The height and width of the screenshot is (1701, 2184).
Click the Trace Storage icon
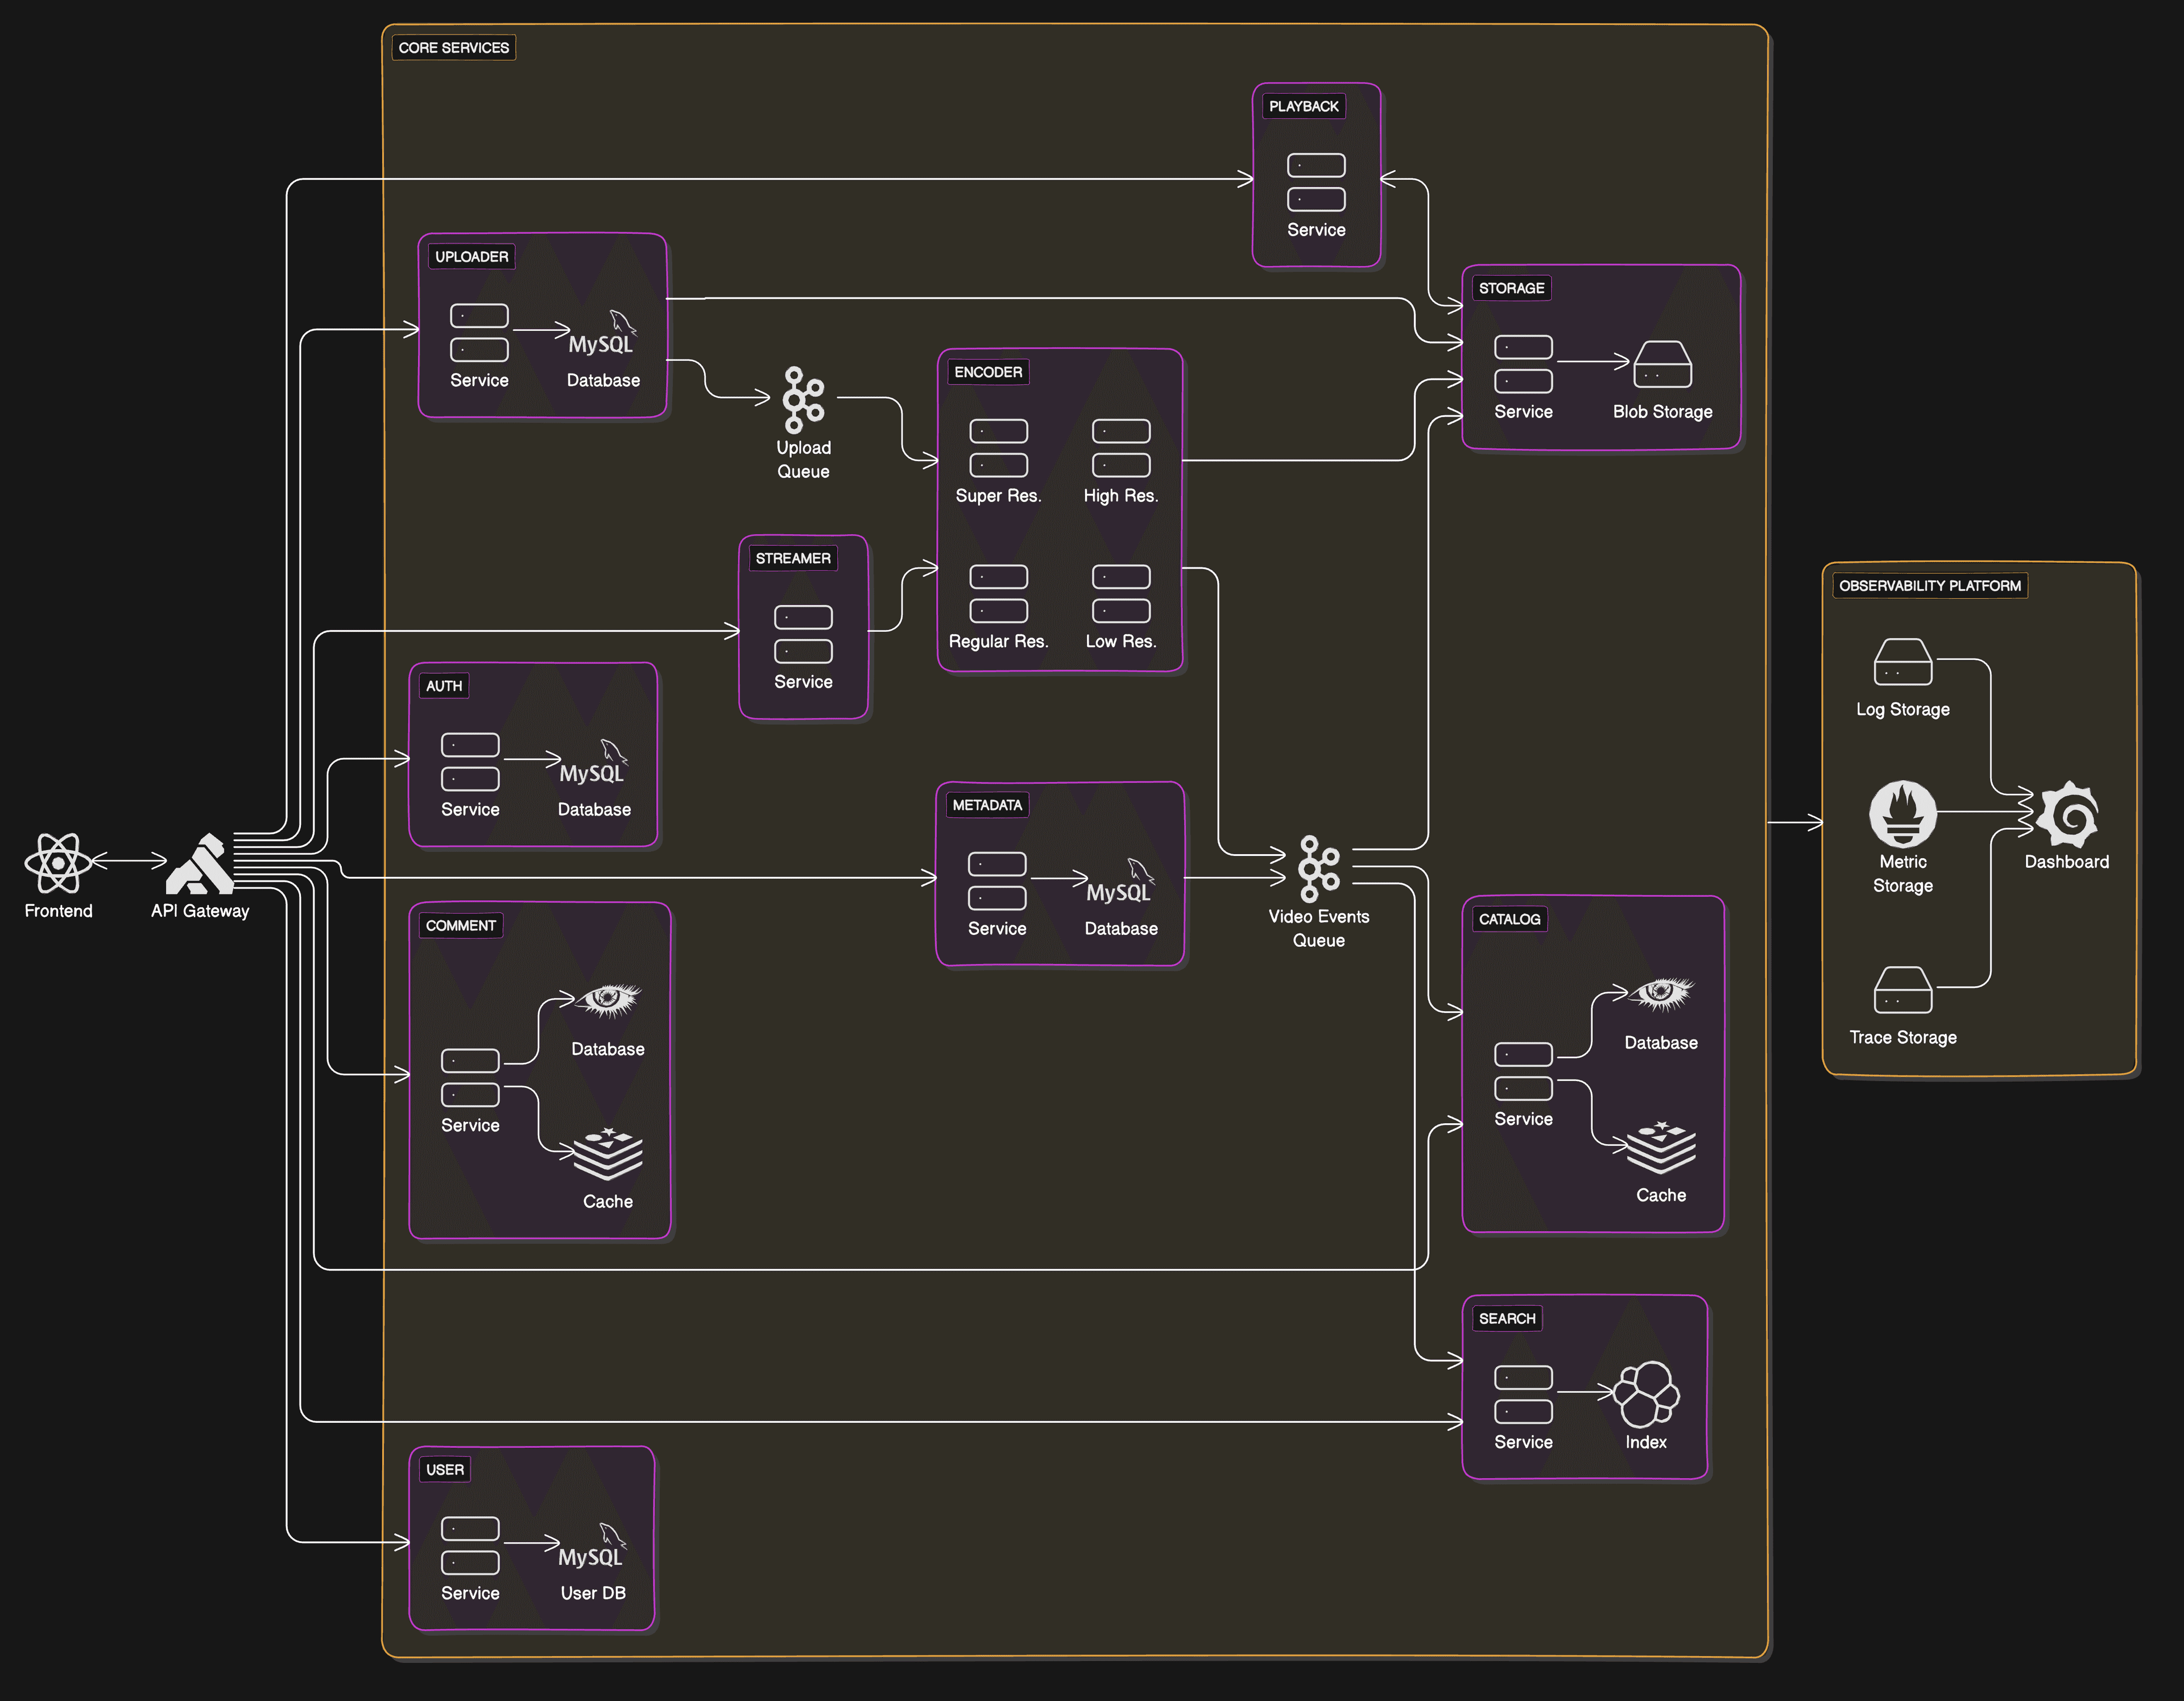pos(1902,990)
